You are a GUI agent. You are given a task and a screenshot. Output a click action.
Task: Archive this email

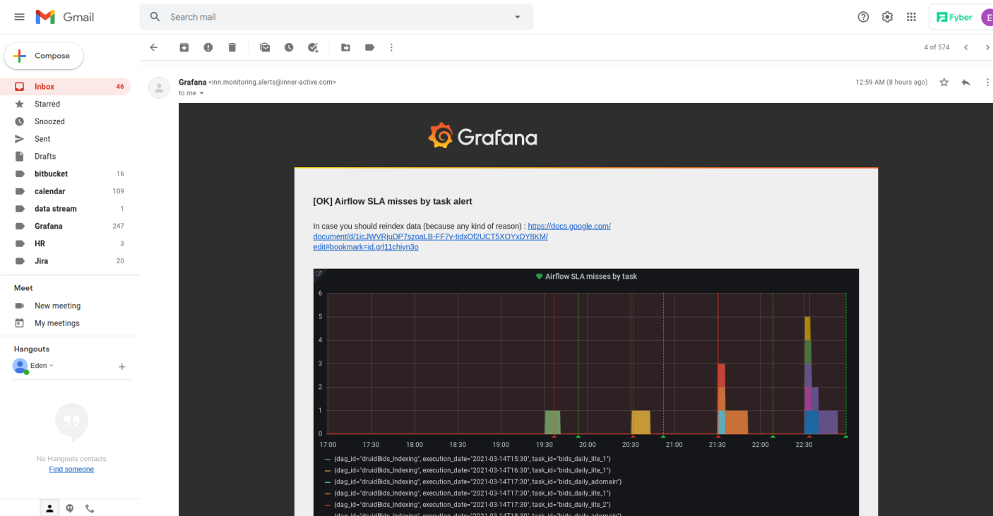[184, 47]
